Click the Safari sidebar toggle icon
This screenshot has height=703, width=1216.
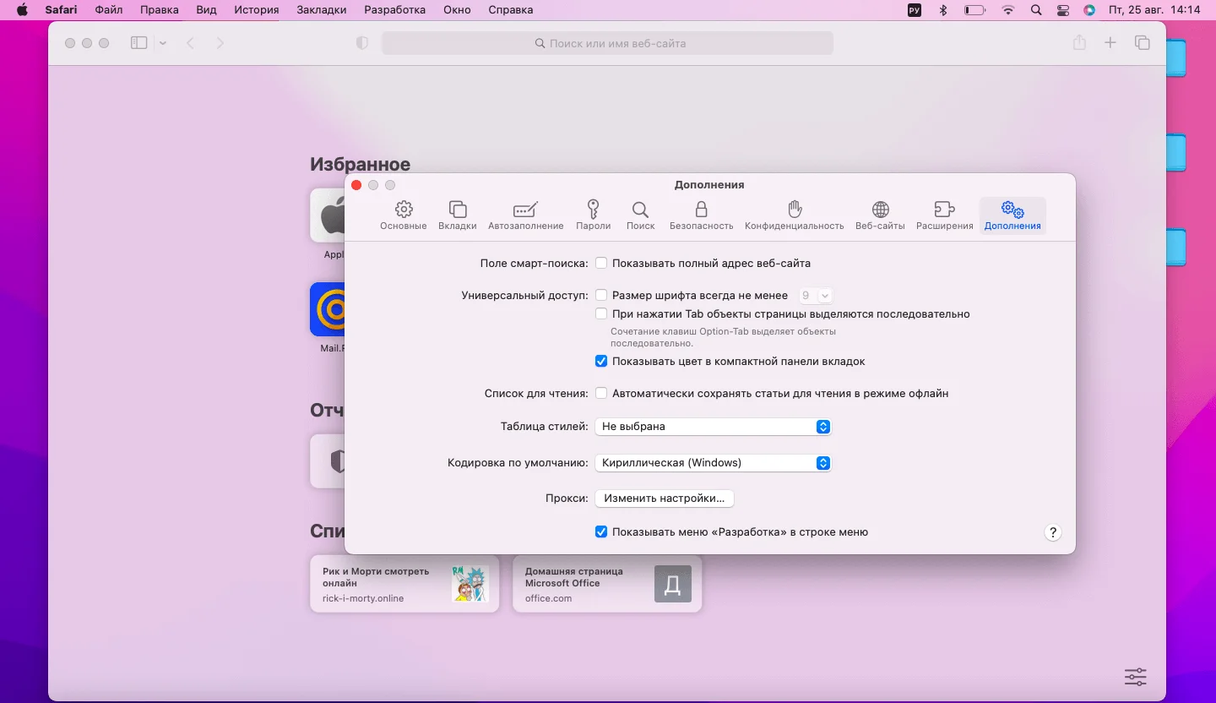tap(139, 43)
